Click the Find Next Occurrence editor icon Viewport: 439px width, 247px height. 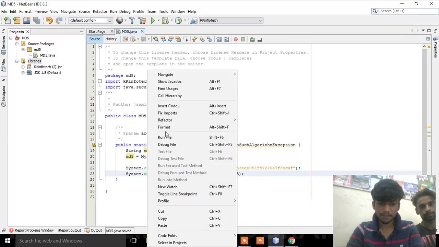click(x=170, y=39)
